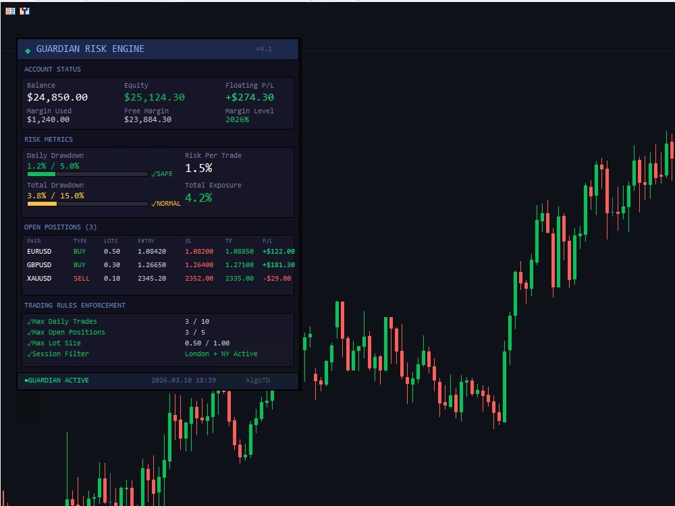Screen dimensions: 675x506
Task: Select the Equity value $25,124.30
Action: point(155,97)
